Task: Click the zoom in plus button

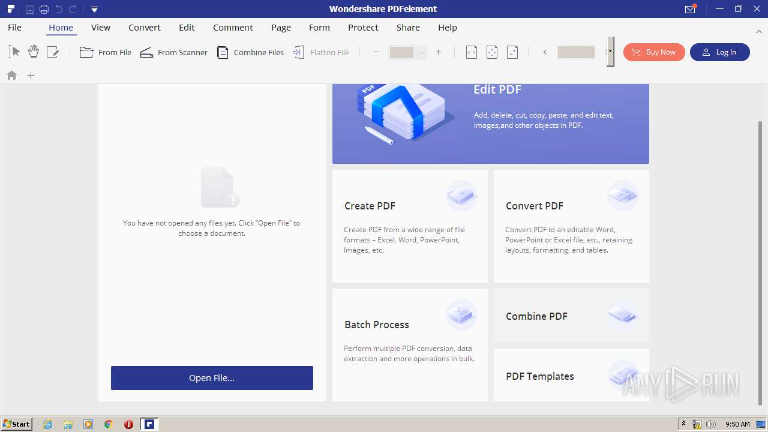Action: 438,52
